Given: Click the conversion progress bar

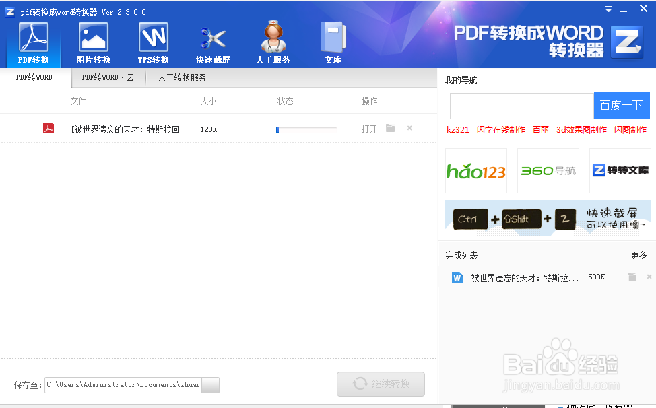Looking at the screenshot, I should pos(306,127).
